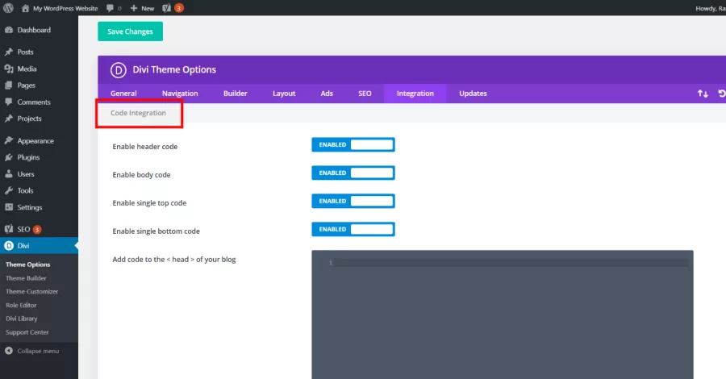Click the Tools wrench icon
Screen dimensions: 726x379
[9, 190]
